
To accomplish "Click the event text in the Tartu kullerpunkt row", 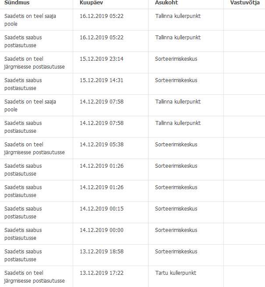I will click(x=35, y=277).
